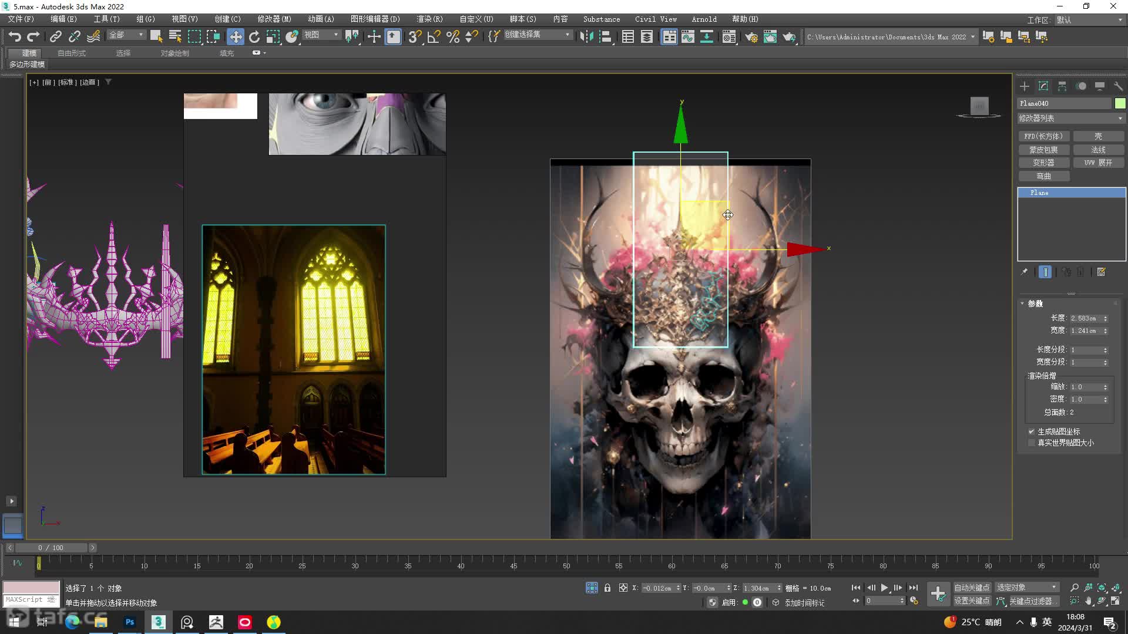Open the Schematic View icon
1128x634 pixels.
point(707,36)
